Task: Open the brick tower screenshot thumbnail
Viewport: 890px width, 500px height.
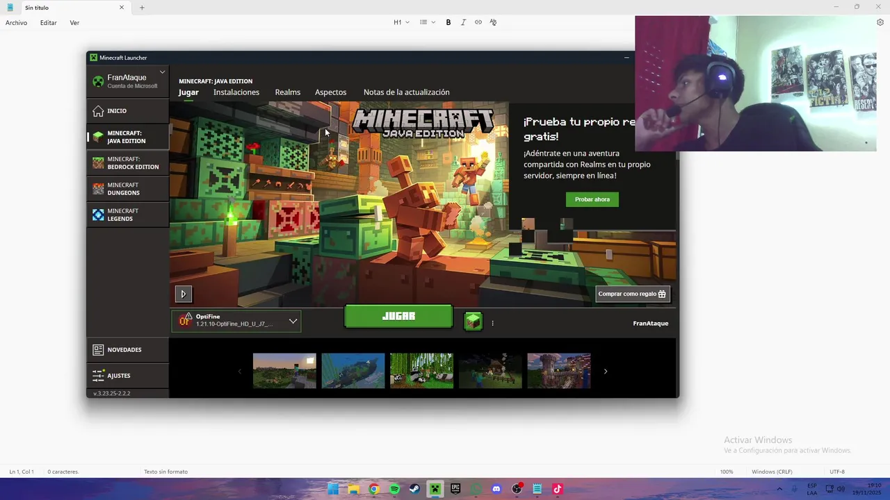Action: click(559, 371)
